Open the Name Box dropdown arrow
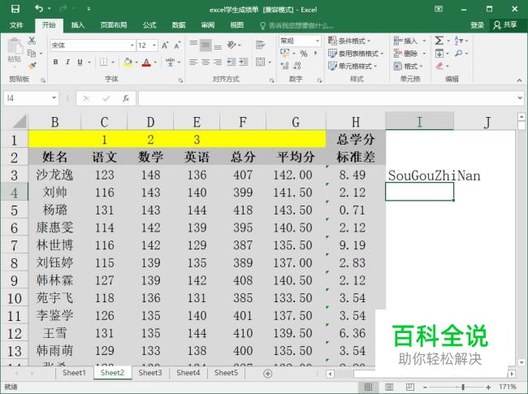528x394 pixels. [54, 98]
